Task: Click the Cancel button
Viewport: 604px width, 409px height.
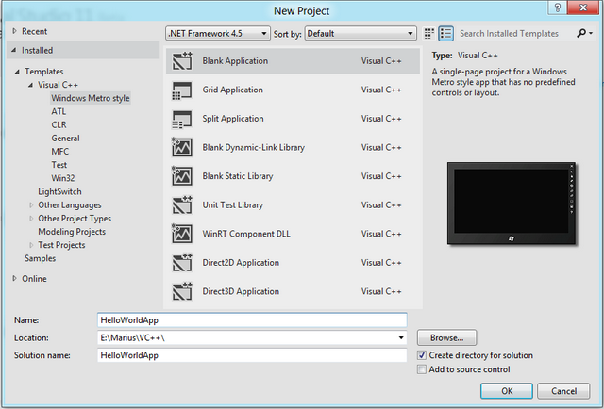Action: click(x=563, y=391)
